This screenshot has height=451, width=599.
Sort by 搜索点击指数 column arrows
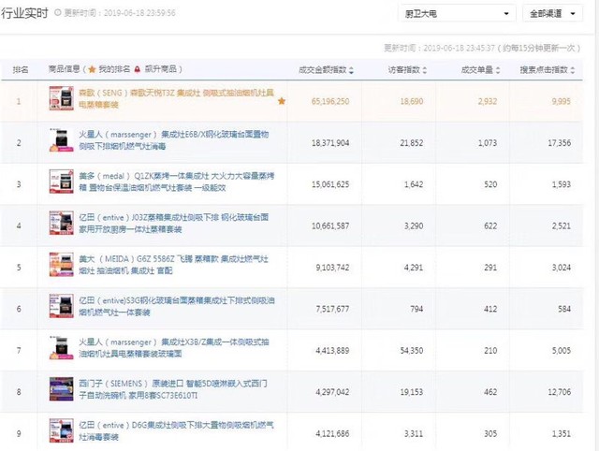[572, 70]
